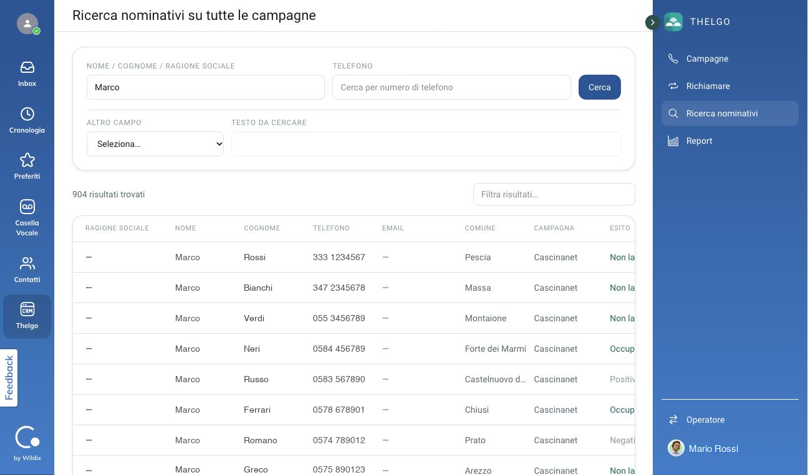Click phone number 347 2345678
This screenshot has height=475, width=808.
pos(339,288)
